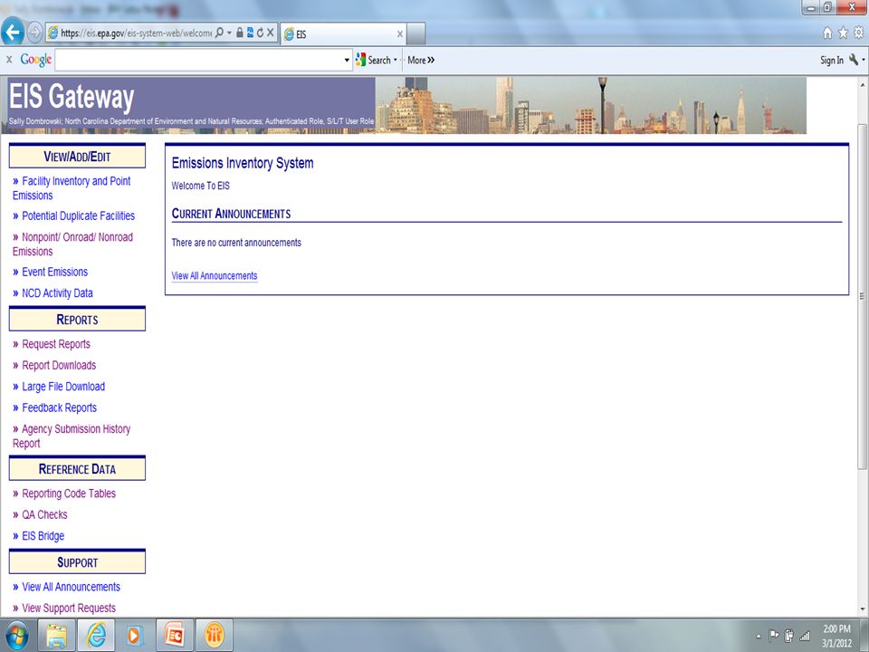Click Sign In on the Google toolbar
The width and height of the screenshot is (869, 652).
(x=832, y=60)
